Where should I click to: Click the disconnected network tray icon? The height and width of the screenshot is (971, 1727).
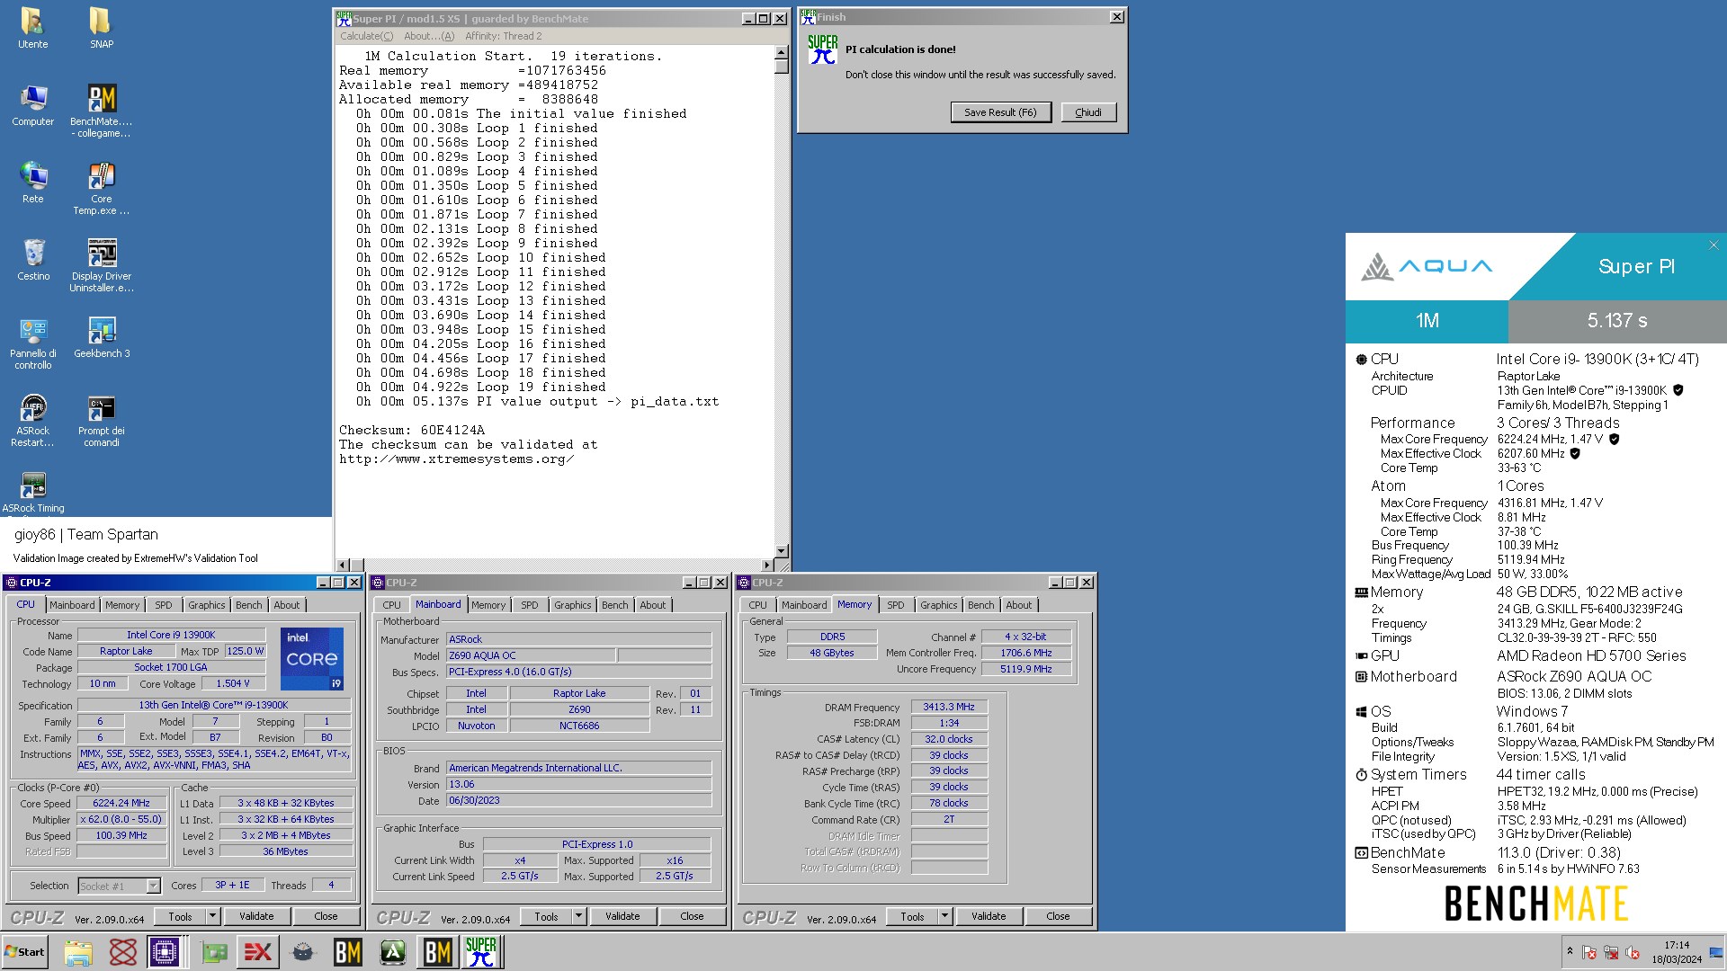(1611, 953)
